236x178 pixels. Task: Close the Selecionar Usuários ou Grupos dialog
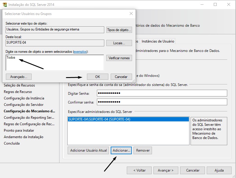(x=131, y=13)
